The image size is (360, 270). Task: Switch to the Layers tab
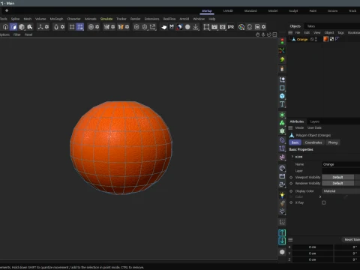pos(315,121)
